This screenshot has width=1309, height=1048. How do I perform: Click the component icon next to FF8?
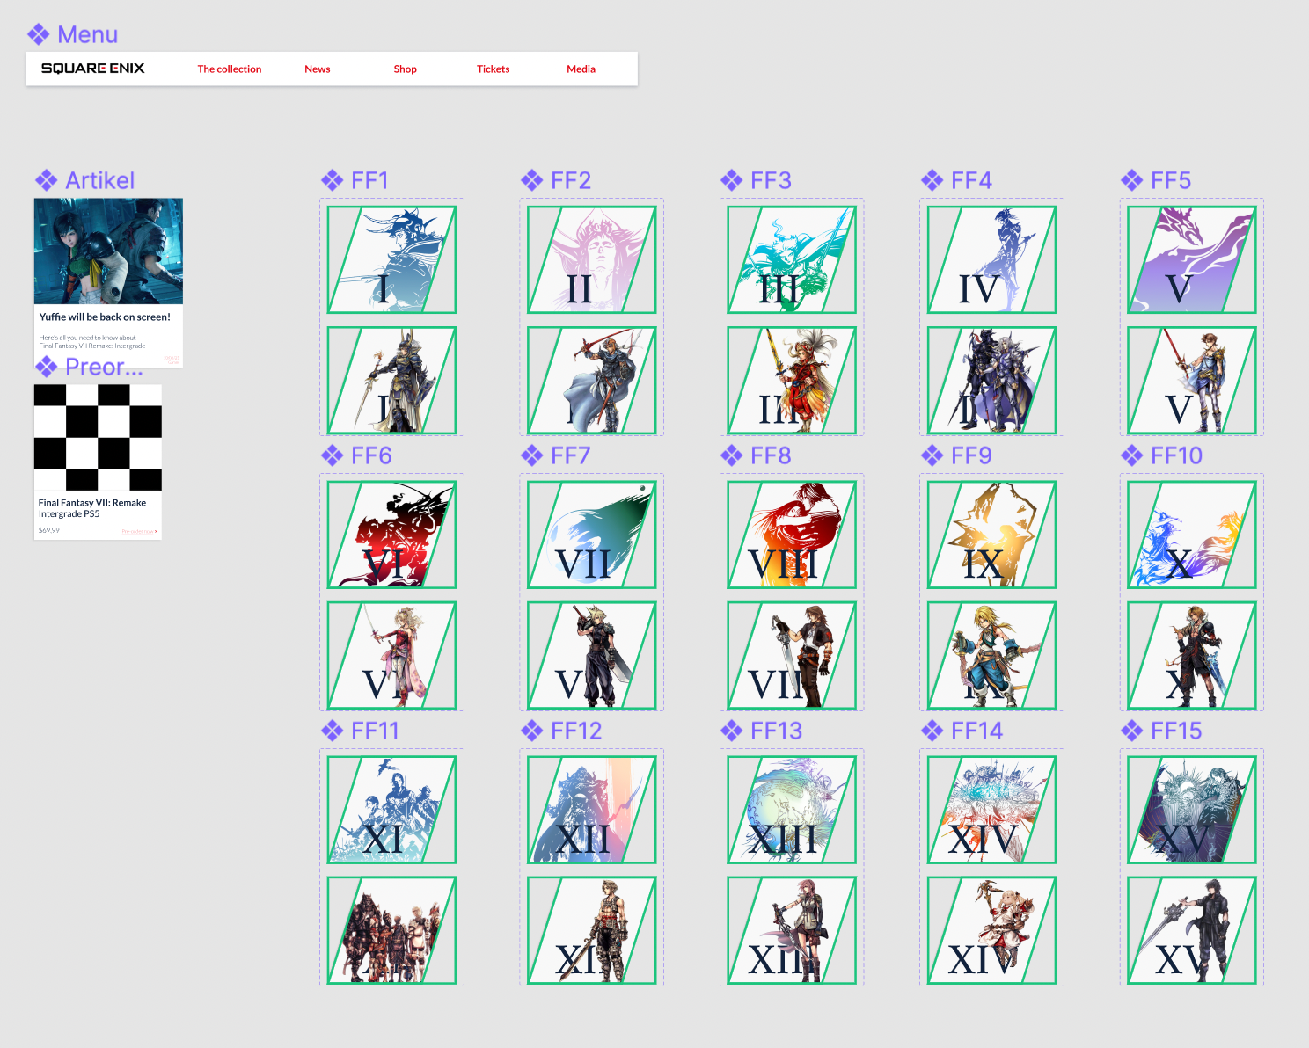731,455
